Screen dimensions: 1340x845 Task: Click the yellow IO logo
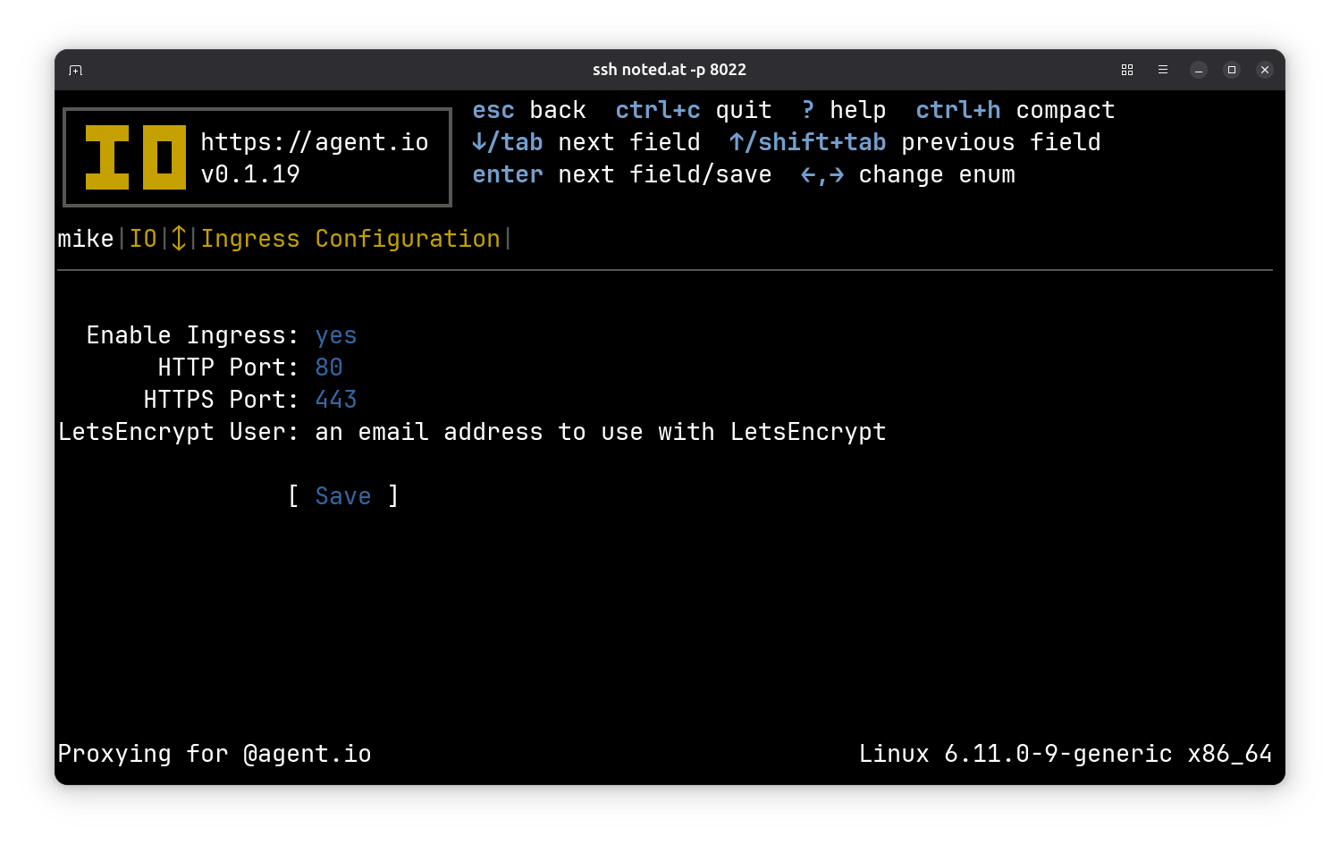coord(136,157)
